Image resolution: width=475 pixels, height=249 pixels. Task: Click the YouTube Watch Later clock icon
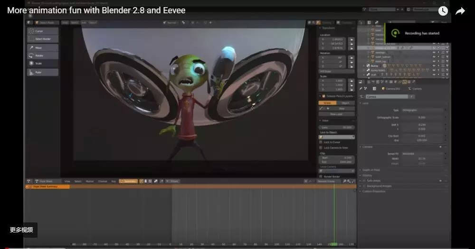click(x=443, y=11)
